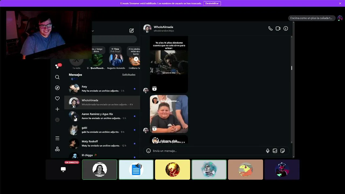The image size is (345, 194).
Task: Select the chat scrollbar thumb
Action: point(292,68)
